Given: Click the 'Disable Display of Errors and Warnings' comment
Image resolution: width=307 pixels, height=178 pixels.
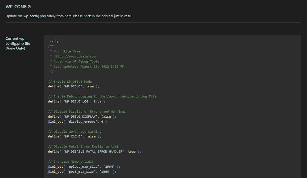Looking at the screenshot, I should tap(87, 112).
